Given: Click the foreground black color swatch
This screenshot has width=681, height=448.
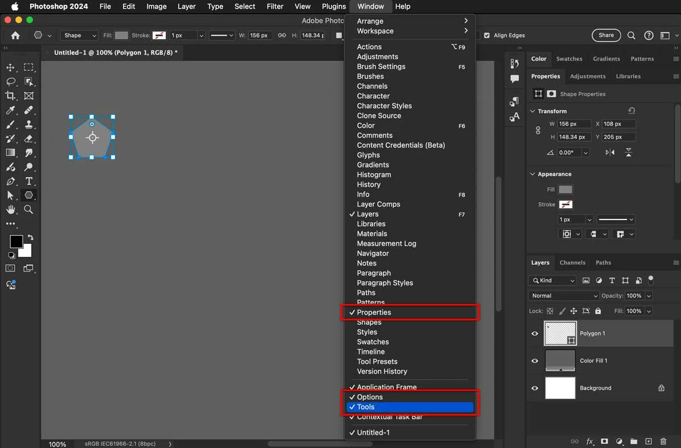Looking at the screenshot, I should pos(16,242).
